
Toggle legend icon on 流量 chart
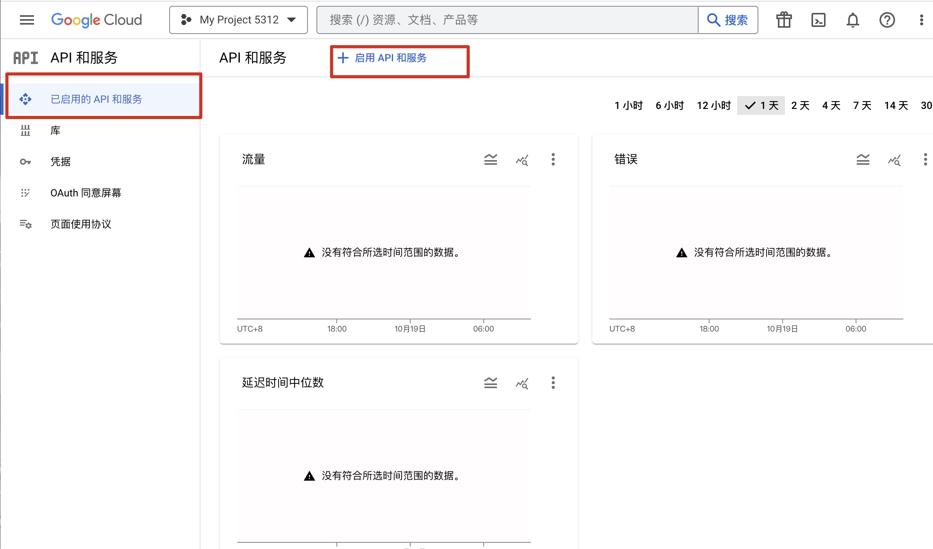(x=490, y=159)
